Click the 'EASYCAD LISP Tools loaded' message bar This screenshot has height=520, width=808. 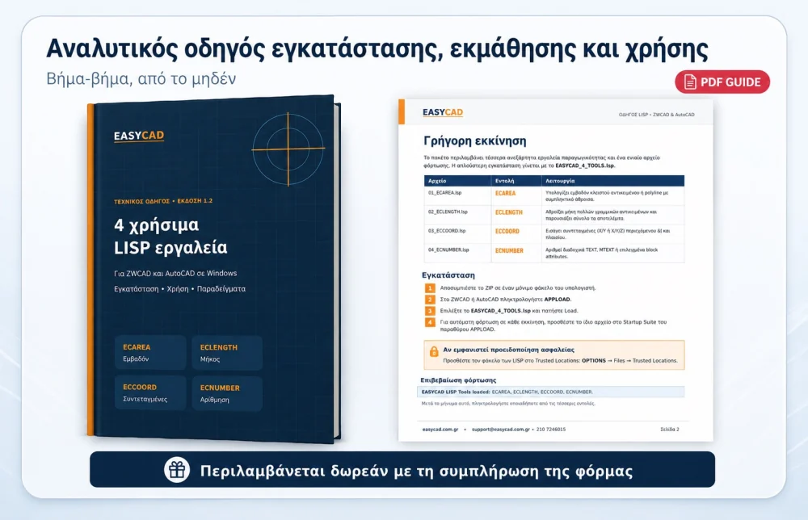pyautogui.click(x=550, y=392)
